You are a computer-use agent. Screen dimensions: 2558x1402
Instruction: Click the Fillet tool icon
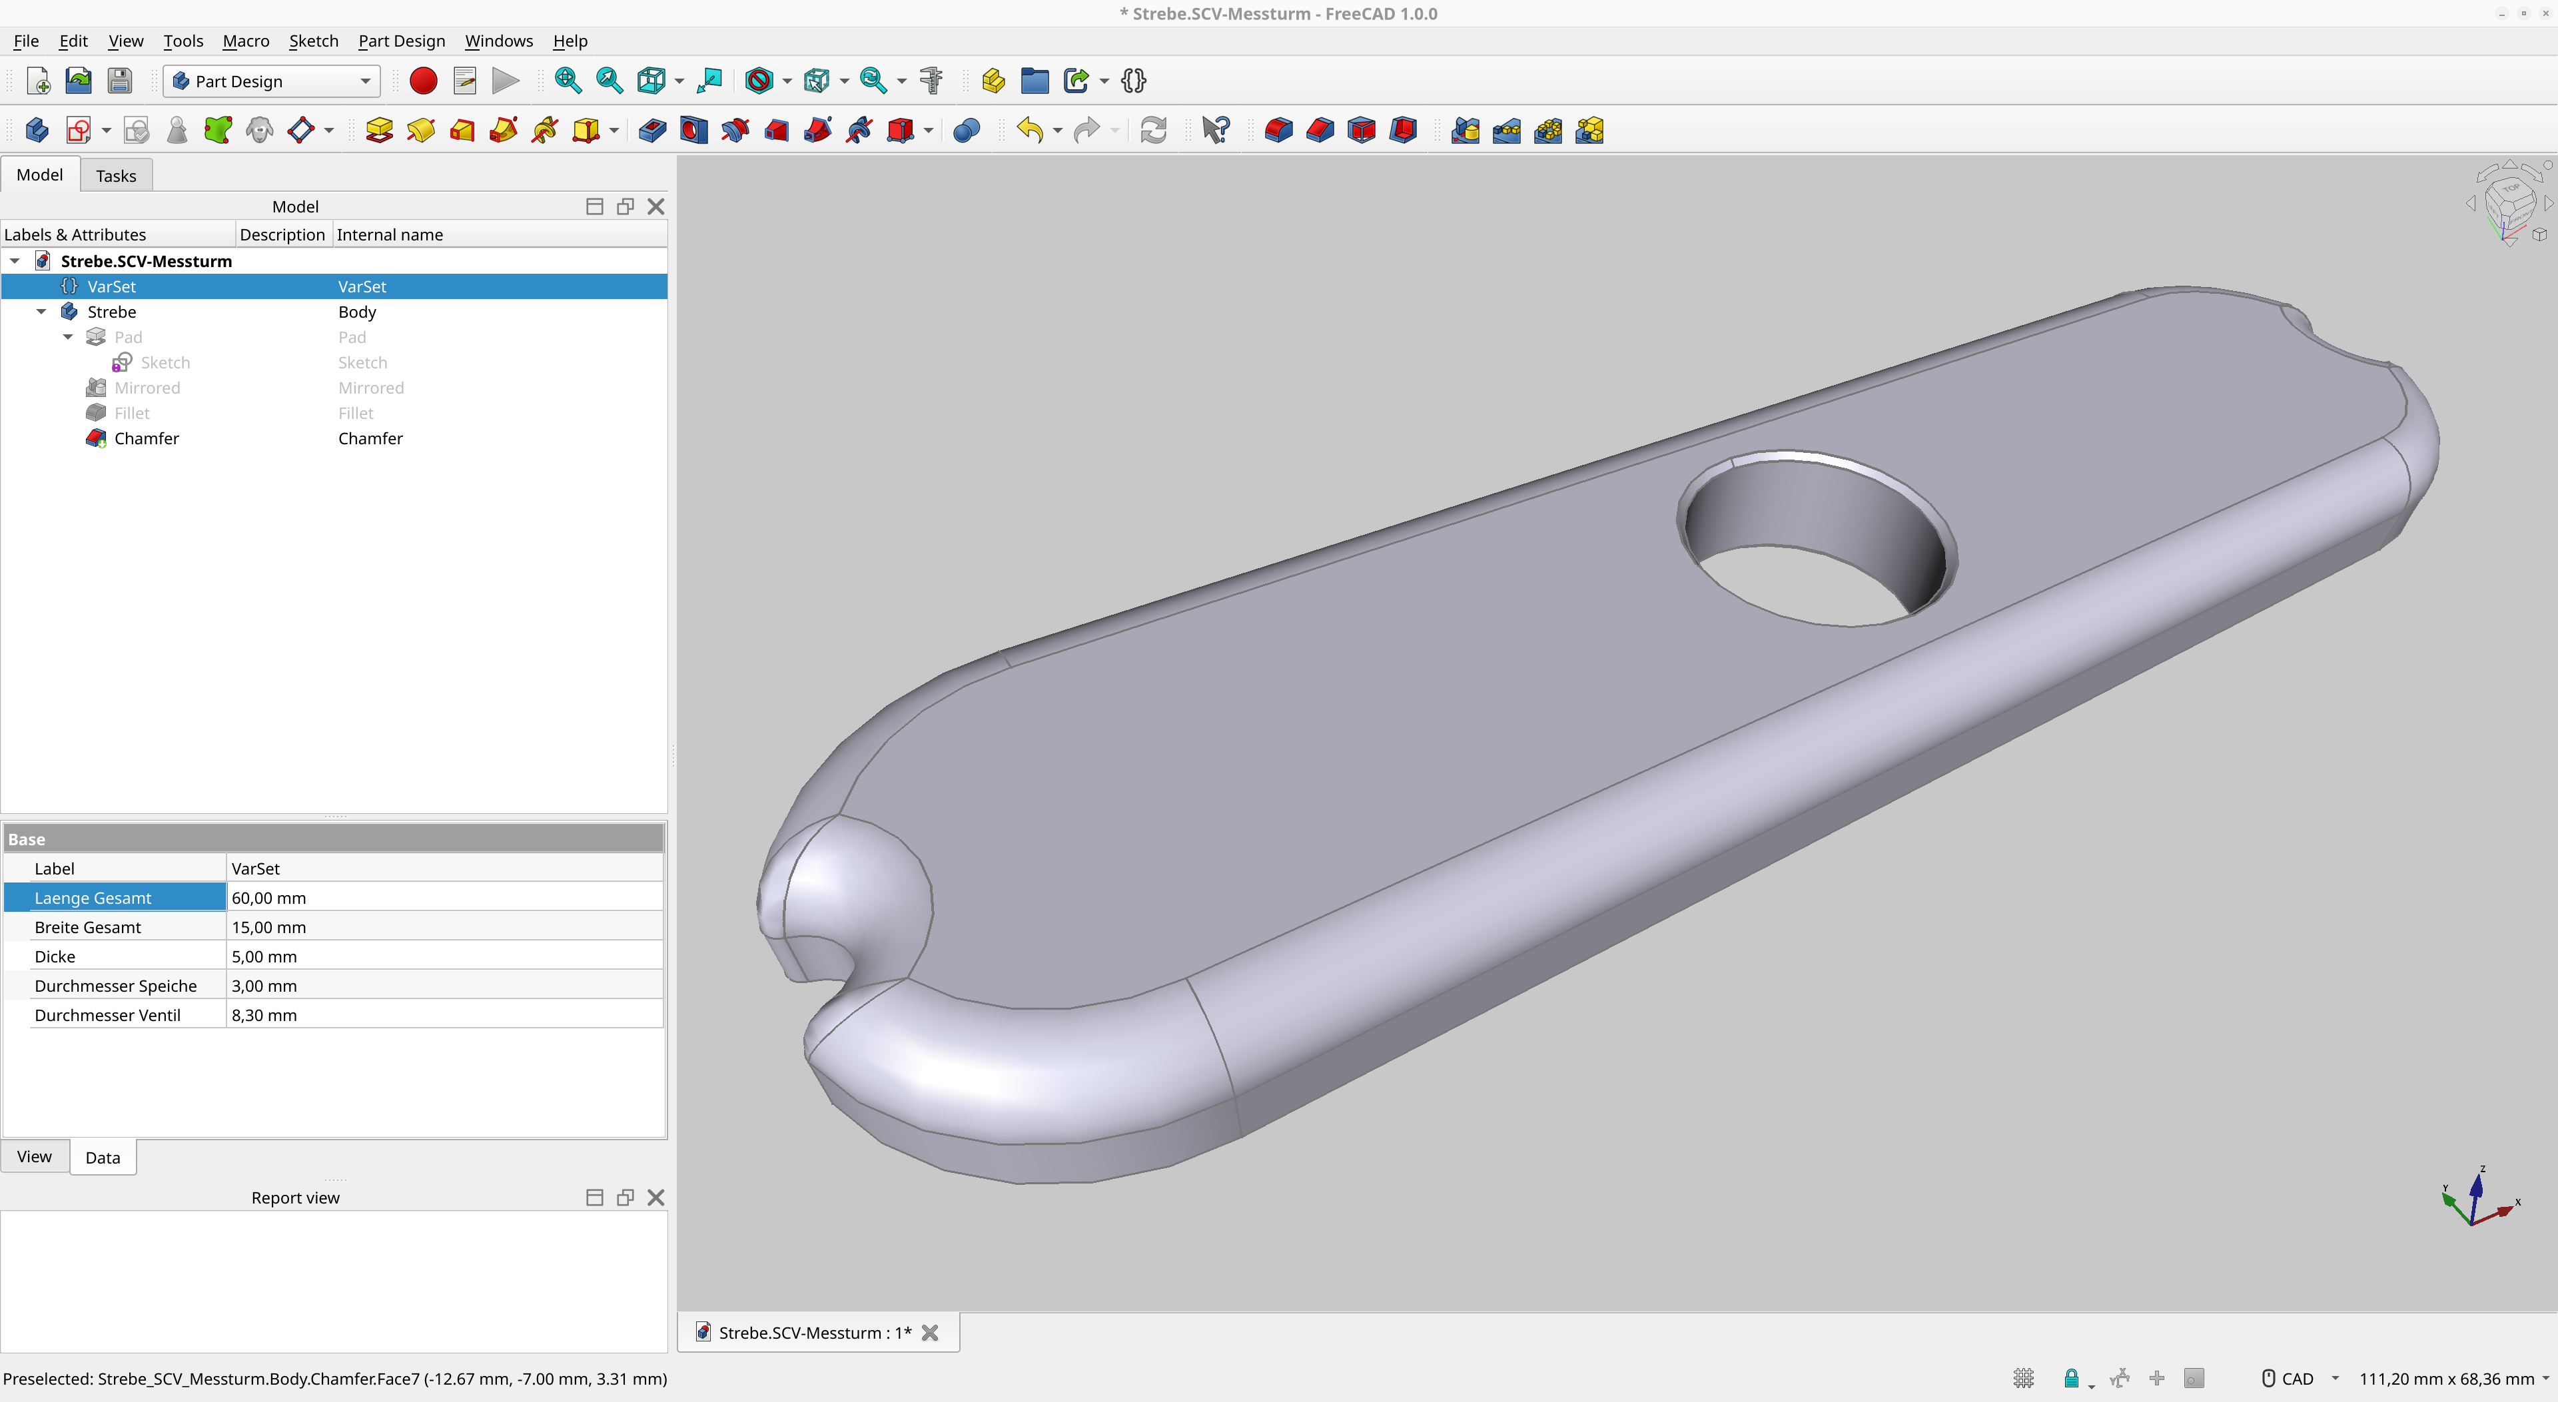pyautogui.click(x=1279, y=130)
